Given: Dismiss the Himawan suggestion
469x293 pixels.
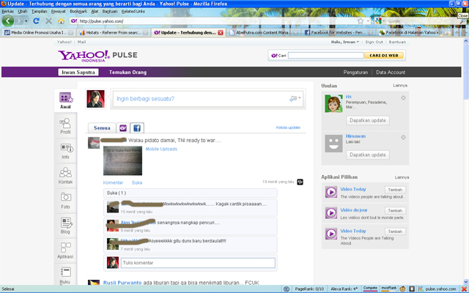Looking at the screenshot, I should 403,137.
